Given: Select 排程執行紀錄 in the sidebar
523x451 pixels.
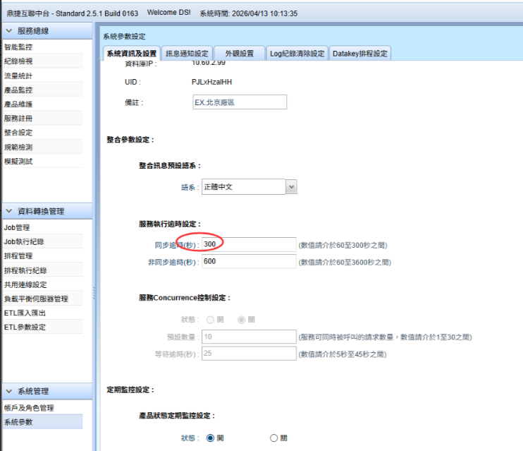Looking at the screenshot, I should click(25, 270).
